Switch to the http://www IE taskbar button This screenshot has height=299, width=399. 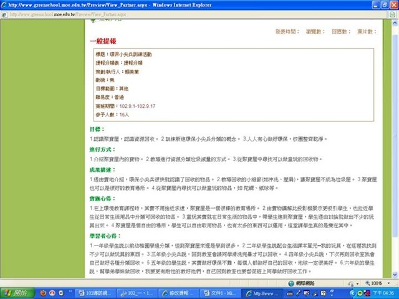262,293
